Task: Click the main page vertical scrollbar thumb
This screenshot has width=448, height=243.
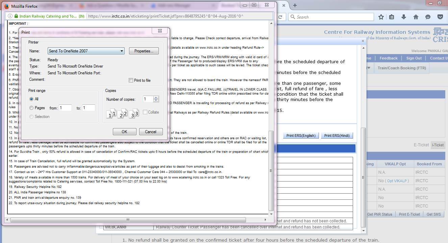Action: [363, 177]
